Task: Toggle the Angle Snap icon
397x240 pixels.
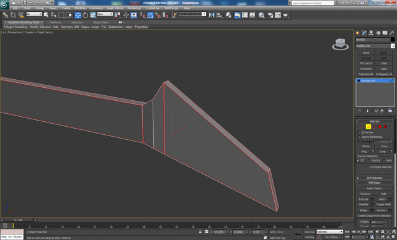Action: tap(150, 15)
